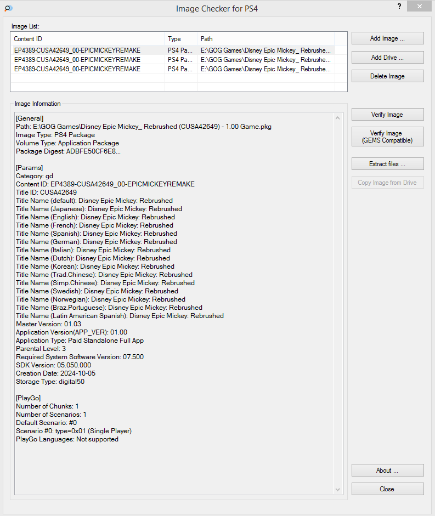This screenshot has width=435, height=516.
Task: Click the [General] section heading text
Action: [30, 118]
